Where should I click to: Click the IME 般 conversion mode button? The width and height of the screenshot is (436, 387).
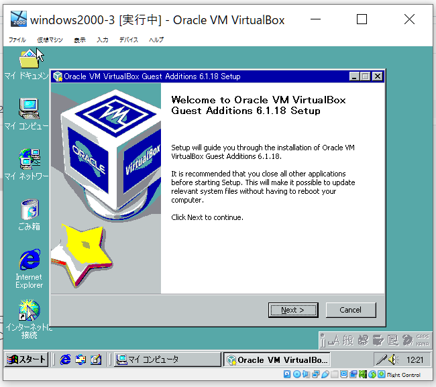click(348, 340)
